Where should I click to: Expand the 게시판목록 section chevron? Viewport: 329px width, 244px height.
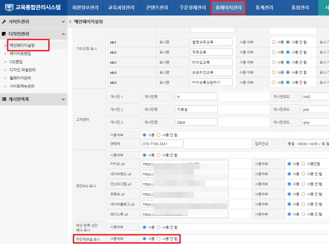point(63,99)
